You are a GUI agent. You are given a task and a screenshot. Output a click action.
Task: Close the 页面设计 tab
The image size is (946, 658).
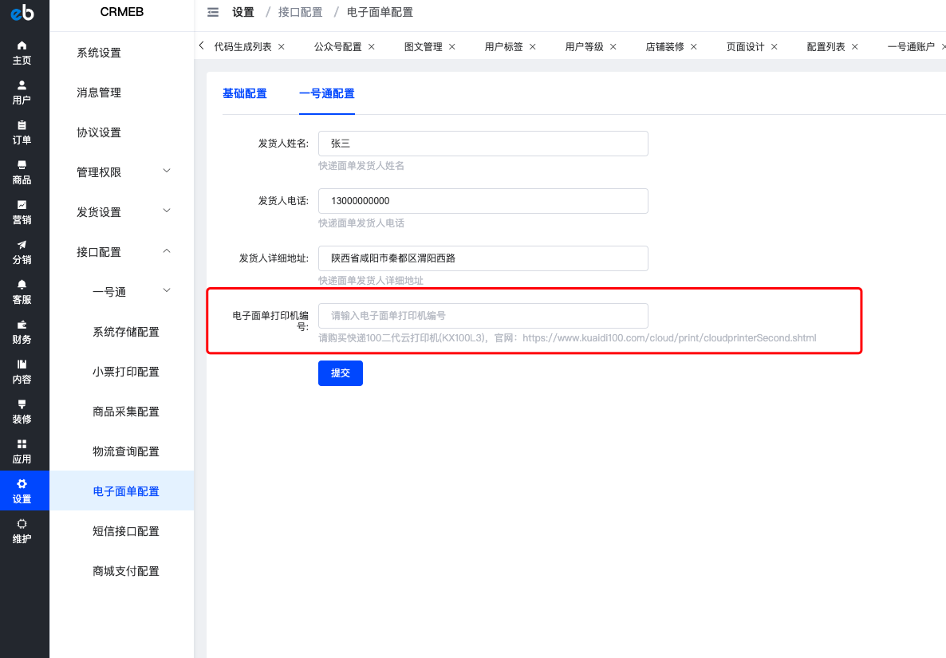(x=774, y=46)
